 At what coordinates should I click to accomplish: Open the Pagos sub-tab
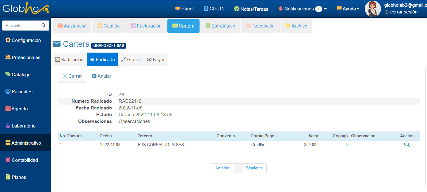(156, 60)
